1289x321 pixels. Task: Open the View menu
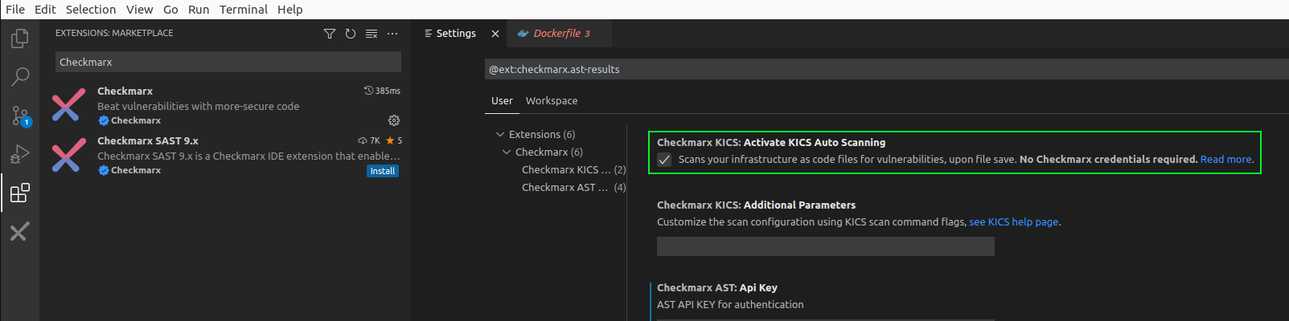point(139,10)
